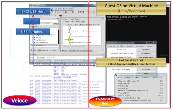Click the Set Storage Size button
The height and width of the screenshot is (110, 173).
click(x=146, y=53)
